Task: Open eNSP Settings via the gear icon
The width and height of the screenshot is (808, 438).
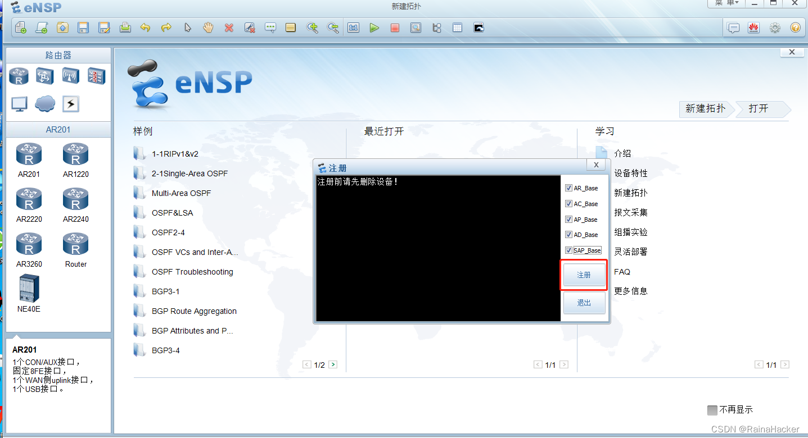Action: [775, 27]
